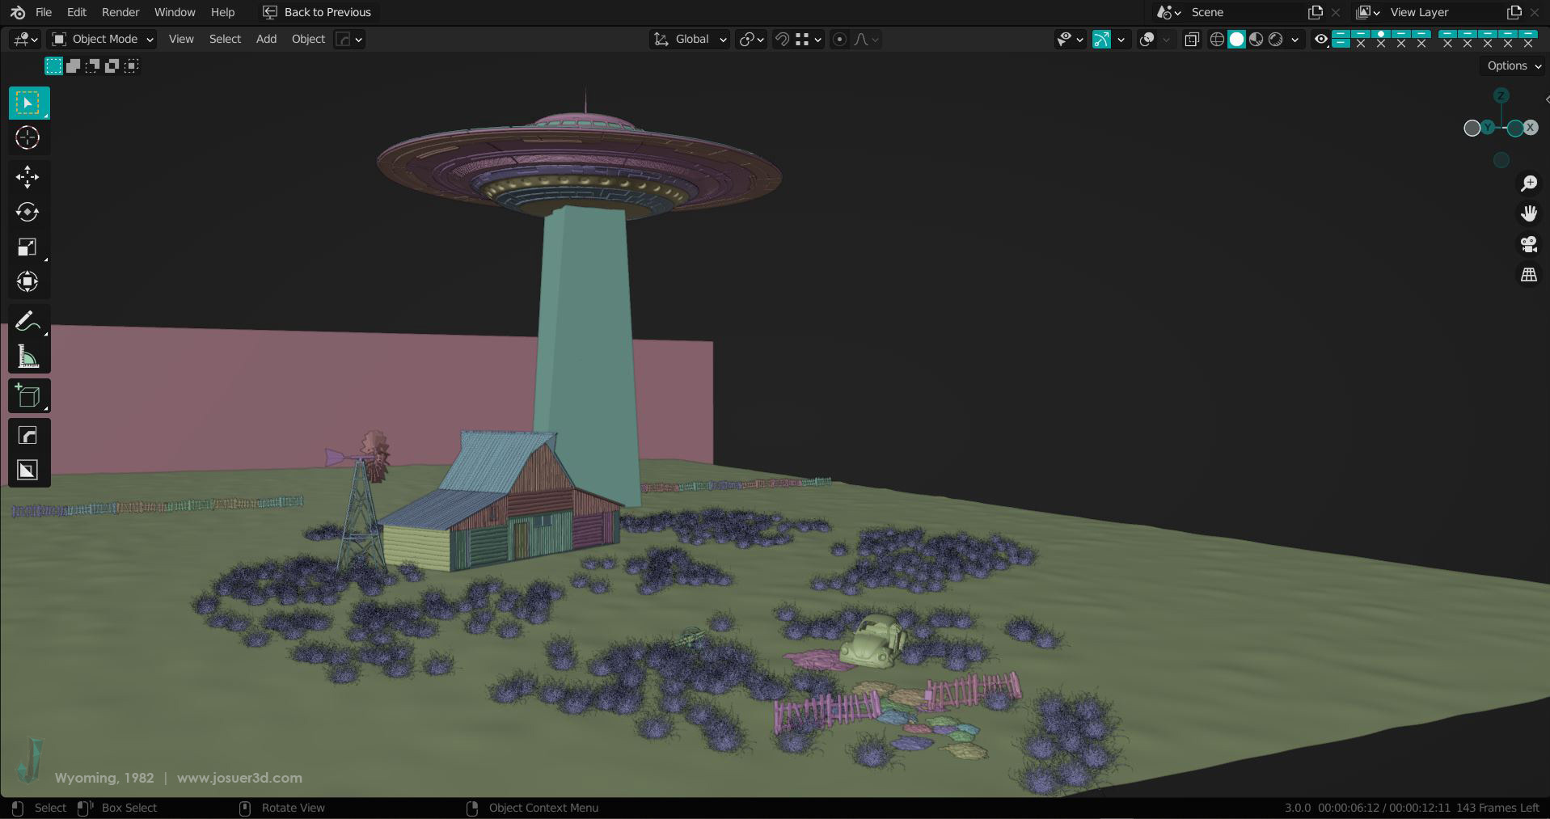The image size is (1550, 819).
Task: Switch to Material Preview shading
Action: (1256, 39)
